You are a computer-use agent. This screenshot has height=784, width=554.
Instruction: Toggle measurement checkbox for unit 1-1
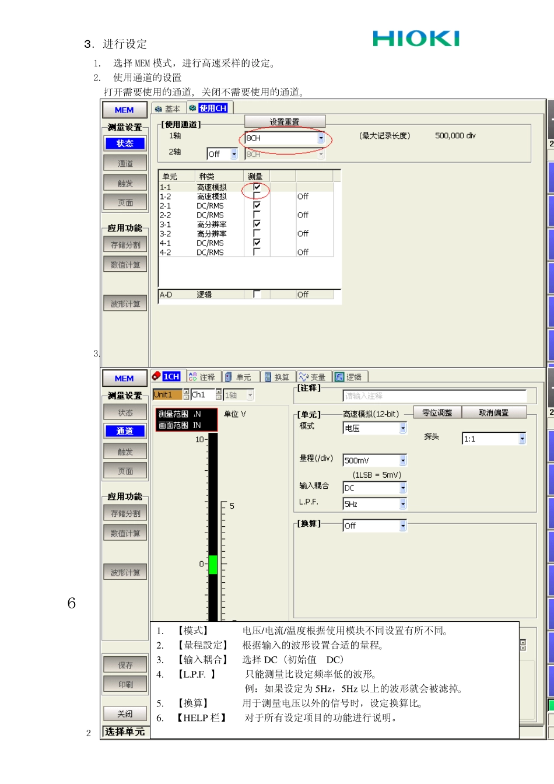257,187
